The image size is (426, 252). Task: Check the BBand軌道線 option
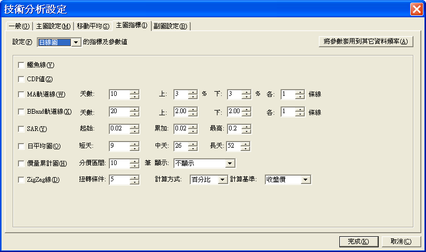(21, 112)
